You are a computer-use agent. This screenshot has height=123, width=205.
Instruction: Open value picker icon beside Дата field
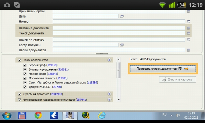pyautogui.click(x=122, y=16)
